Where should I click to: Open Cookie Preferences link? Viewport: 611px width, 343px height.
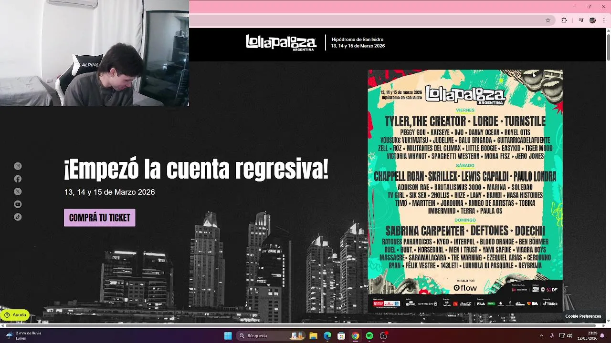(x=583, y=316)
